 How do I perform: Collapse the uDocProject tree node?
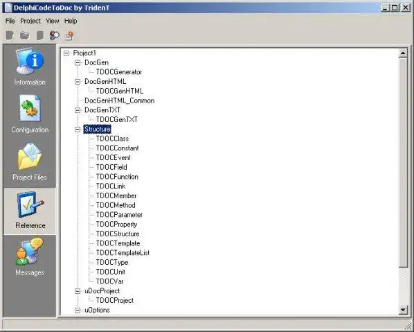(x=78, y=291)
